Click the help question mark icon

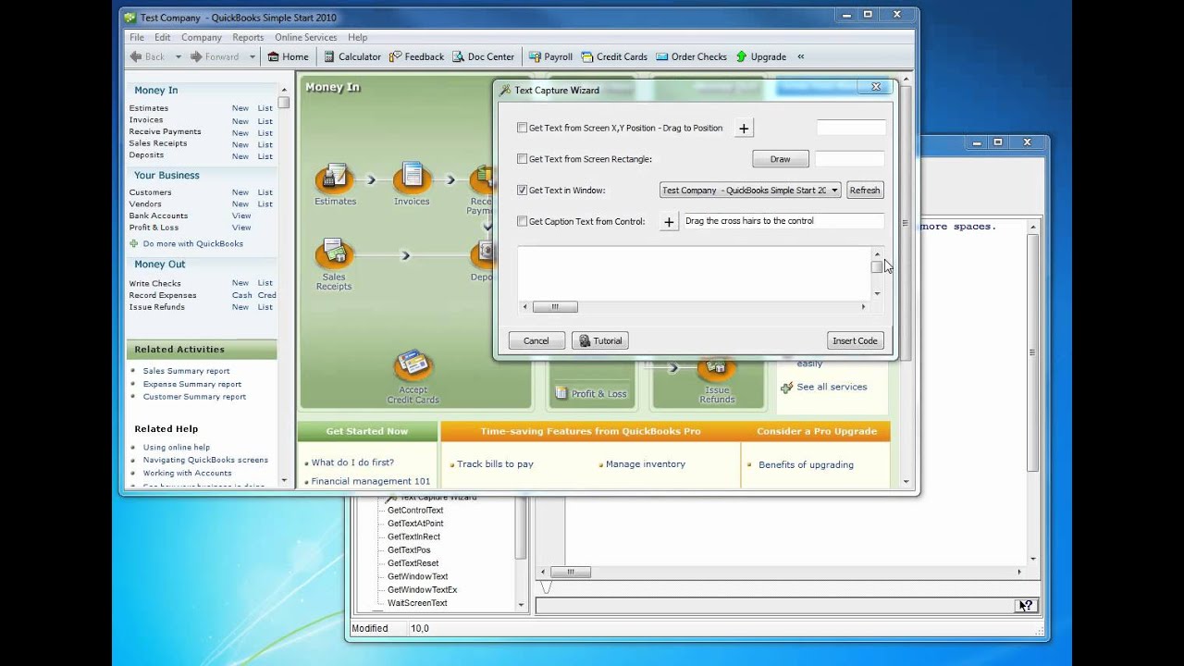[x=1025, y=606]
